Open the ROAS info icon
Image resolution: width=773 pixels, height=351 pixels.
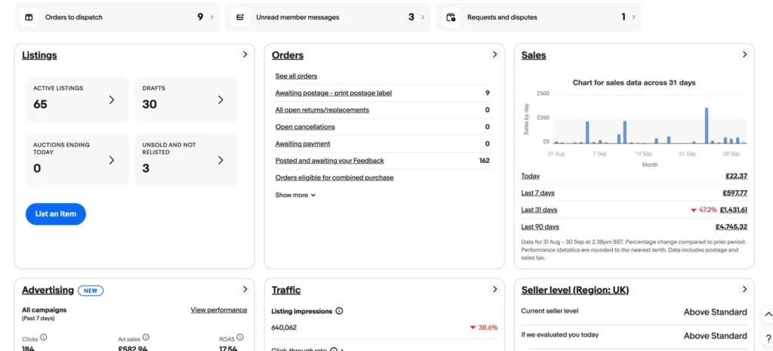(240, 337)
